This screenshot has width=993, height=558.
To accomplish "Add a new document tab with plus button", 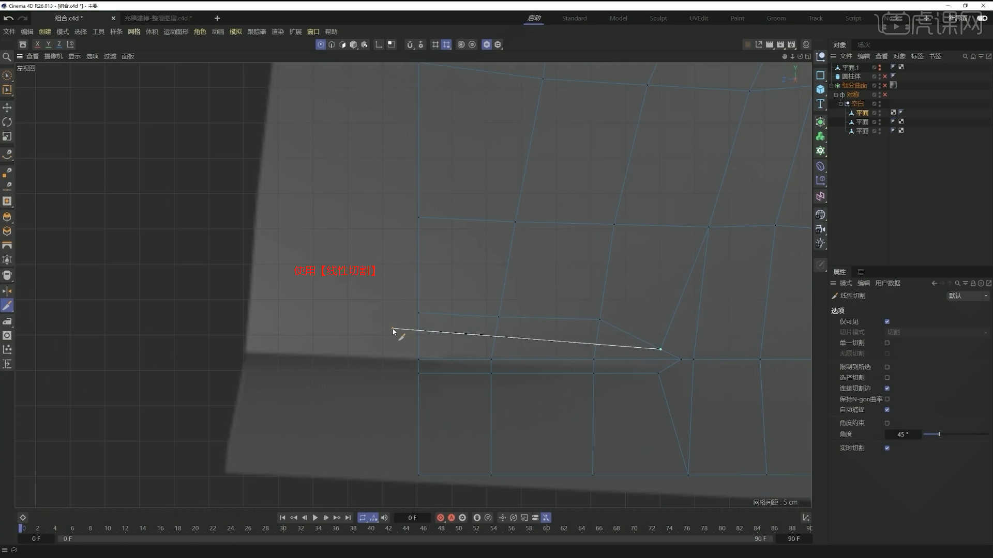I will pyautogui.click(x=217, y=18).
